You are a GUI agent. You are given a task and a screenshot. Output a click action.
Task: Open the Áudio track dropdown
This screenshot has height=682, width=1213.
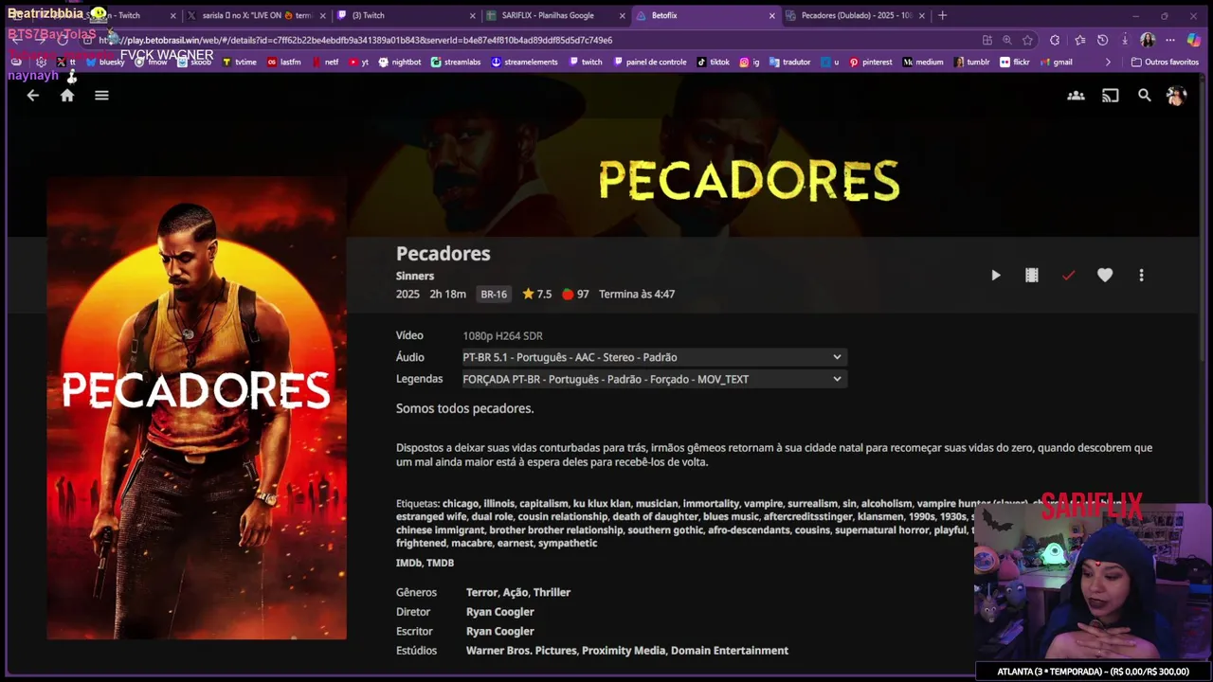pos(654,357)
